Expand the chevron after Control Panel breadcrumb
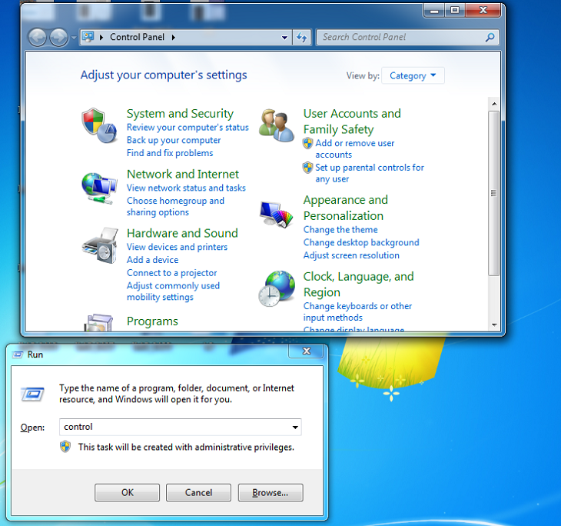This screenshot has height=526, width=561. coord(174,37)
